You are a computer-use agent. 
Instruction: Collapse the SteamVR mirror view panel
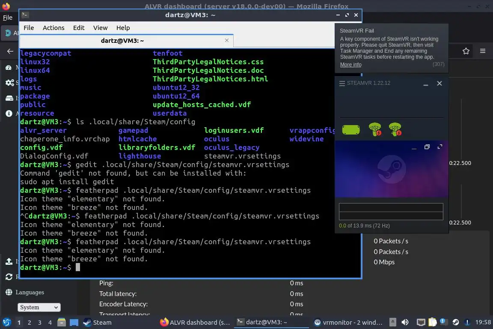click(414, 147)
